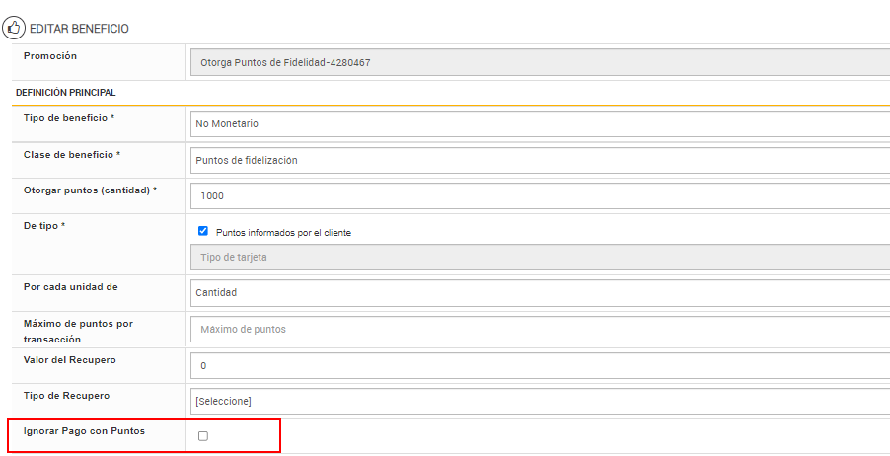
Task: Click the Valor del Recupero field
Action: (540, 365)
